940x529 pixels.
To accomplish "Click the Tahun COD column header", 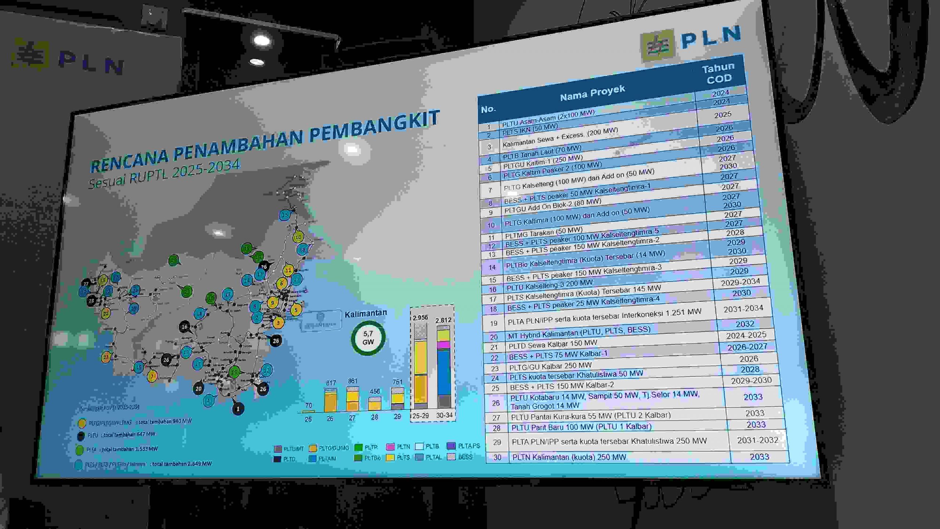I will pyautogui.click(x=718, y=73).
